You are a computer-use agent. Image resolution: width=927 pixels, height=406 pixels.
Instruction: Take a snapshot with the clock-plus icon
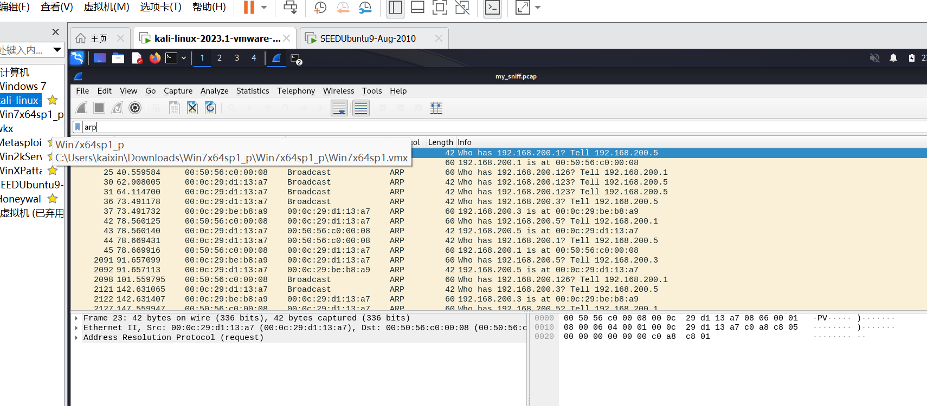[x=320, y=8]
